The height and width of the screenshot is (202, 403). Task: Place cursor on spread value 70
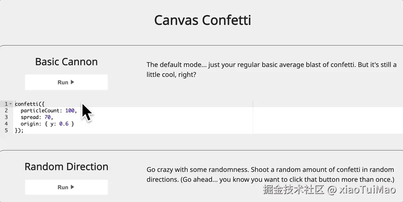click(x=47, y=117)
